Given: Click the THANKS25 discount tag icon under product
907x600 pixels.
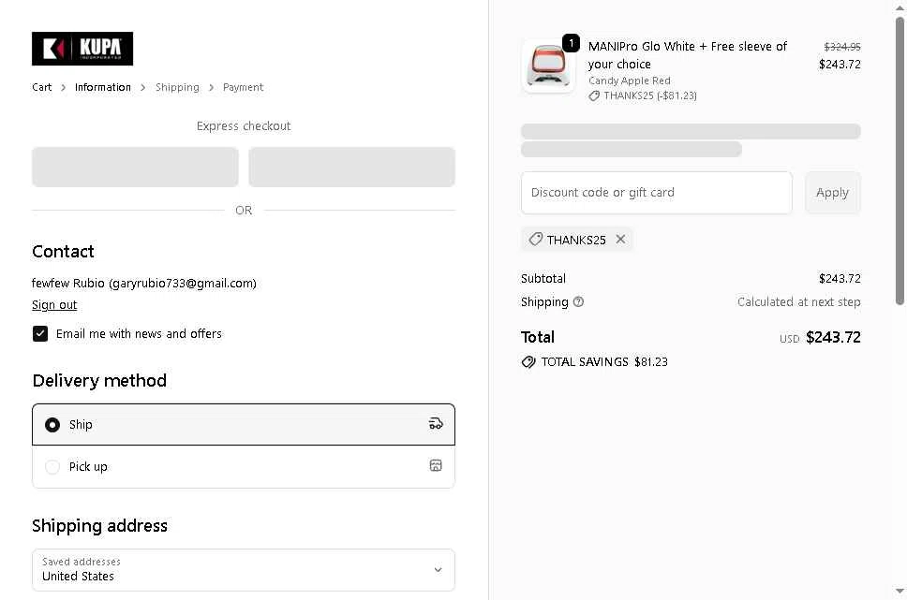Looking at the screenshot, I should (x=594, y=96).
